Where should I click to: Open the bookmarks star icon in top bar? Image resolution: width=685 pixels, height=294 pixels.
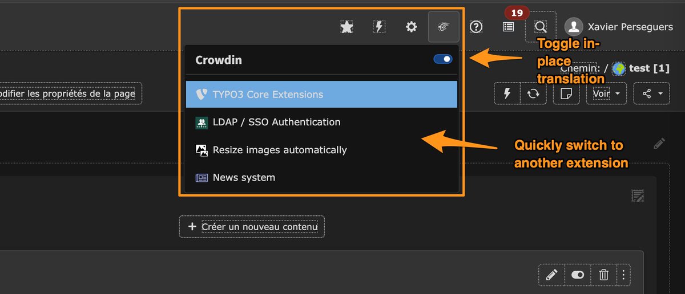346,27
